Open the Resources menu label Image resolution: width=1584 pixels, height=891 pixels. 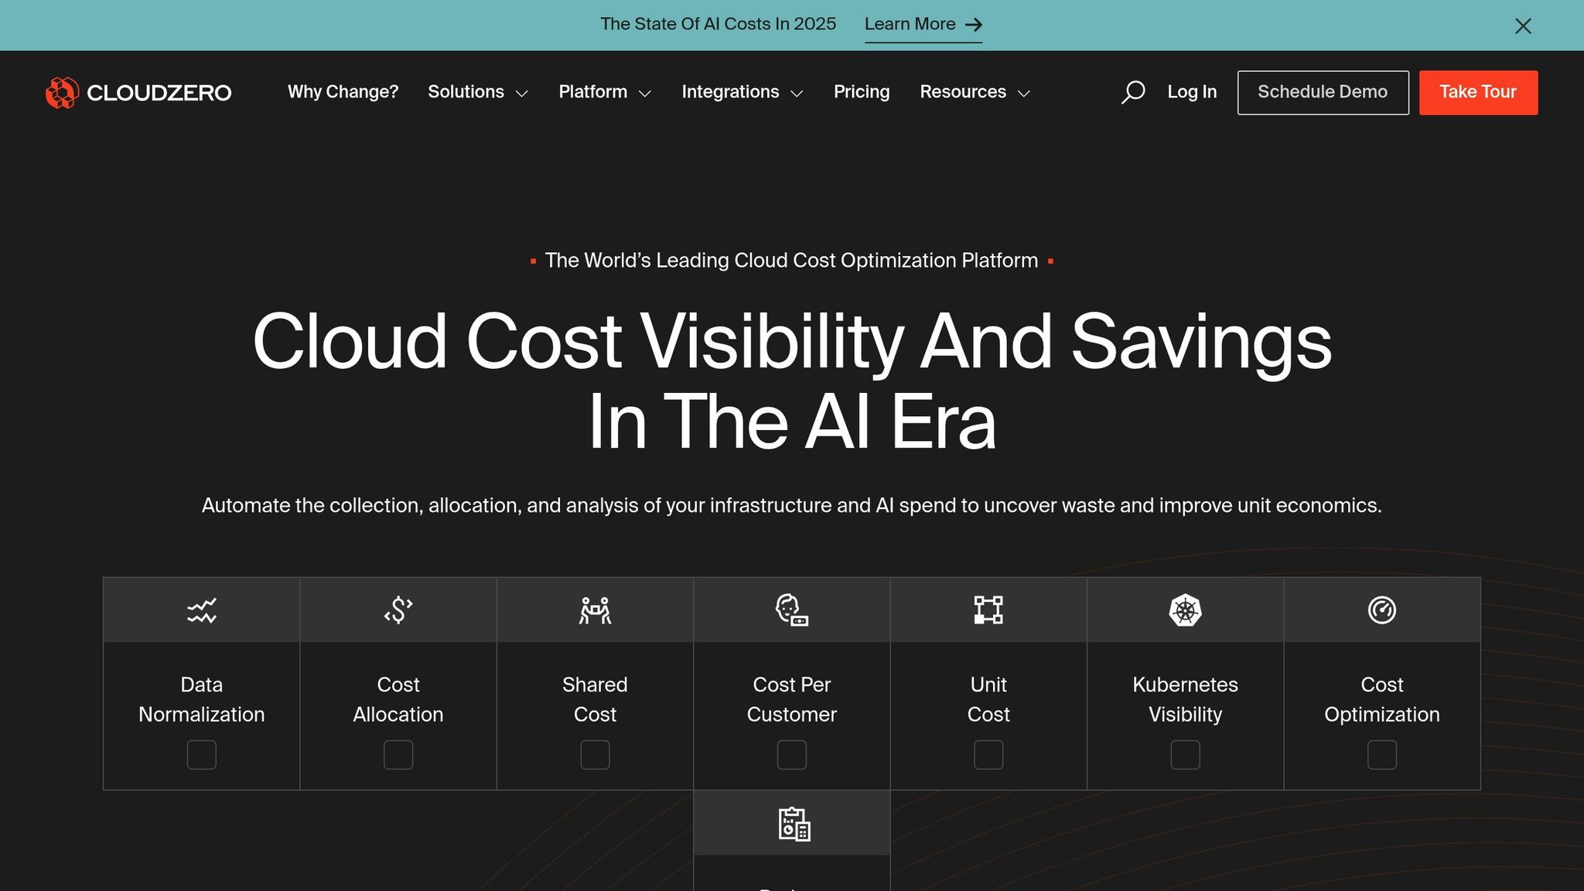point(963,92)
